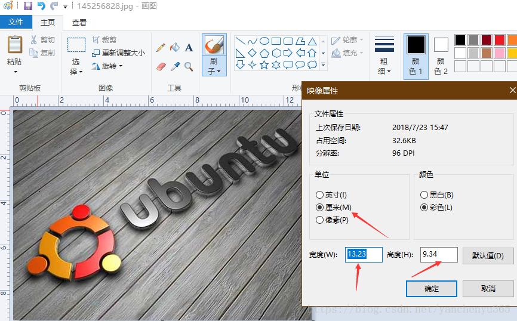This screenshot has width=517, height=321.
Task: Select the curve shape
Action: 253,41
